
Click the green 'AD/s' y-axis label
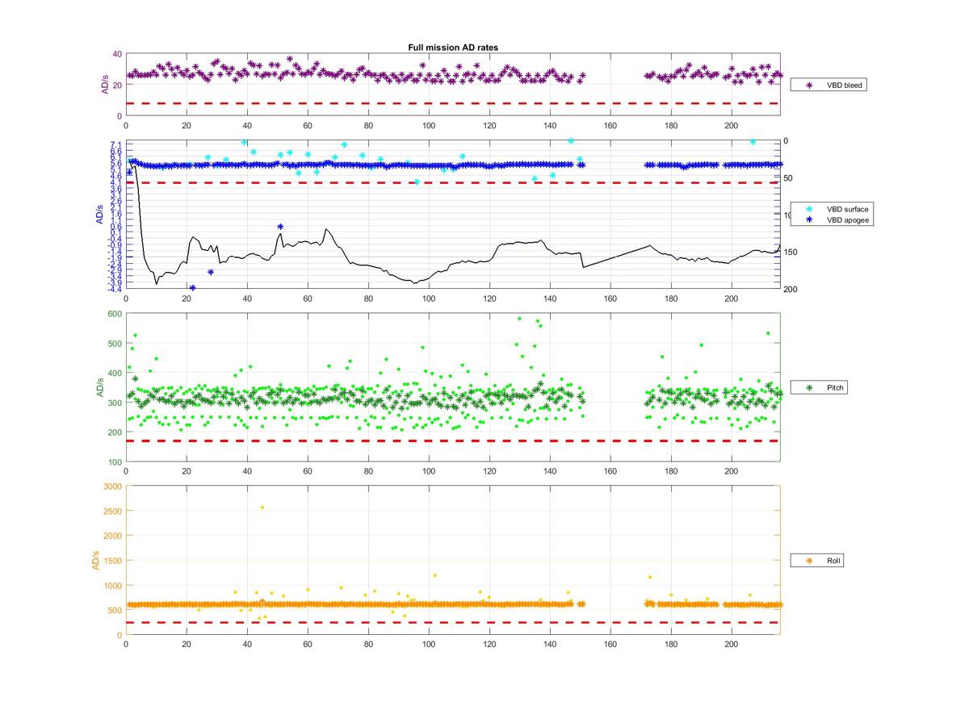point(100,387)
